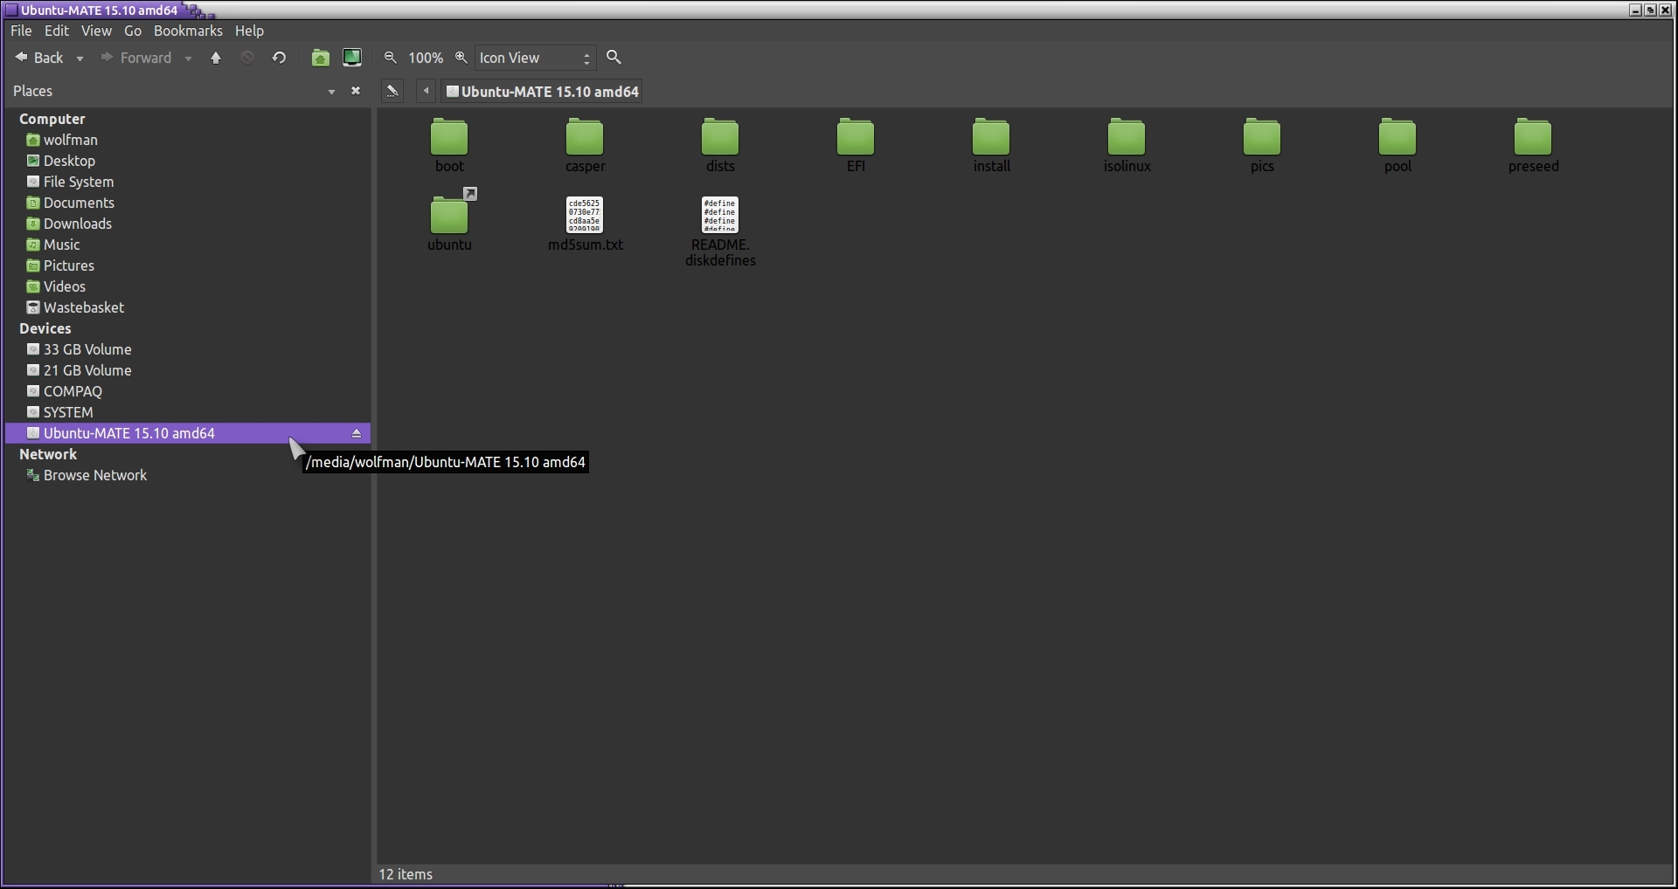This screenshot has width=1678, height=889.
Task: Open the Bookmarks menu
Action: (188, 31)
